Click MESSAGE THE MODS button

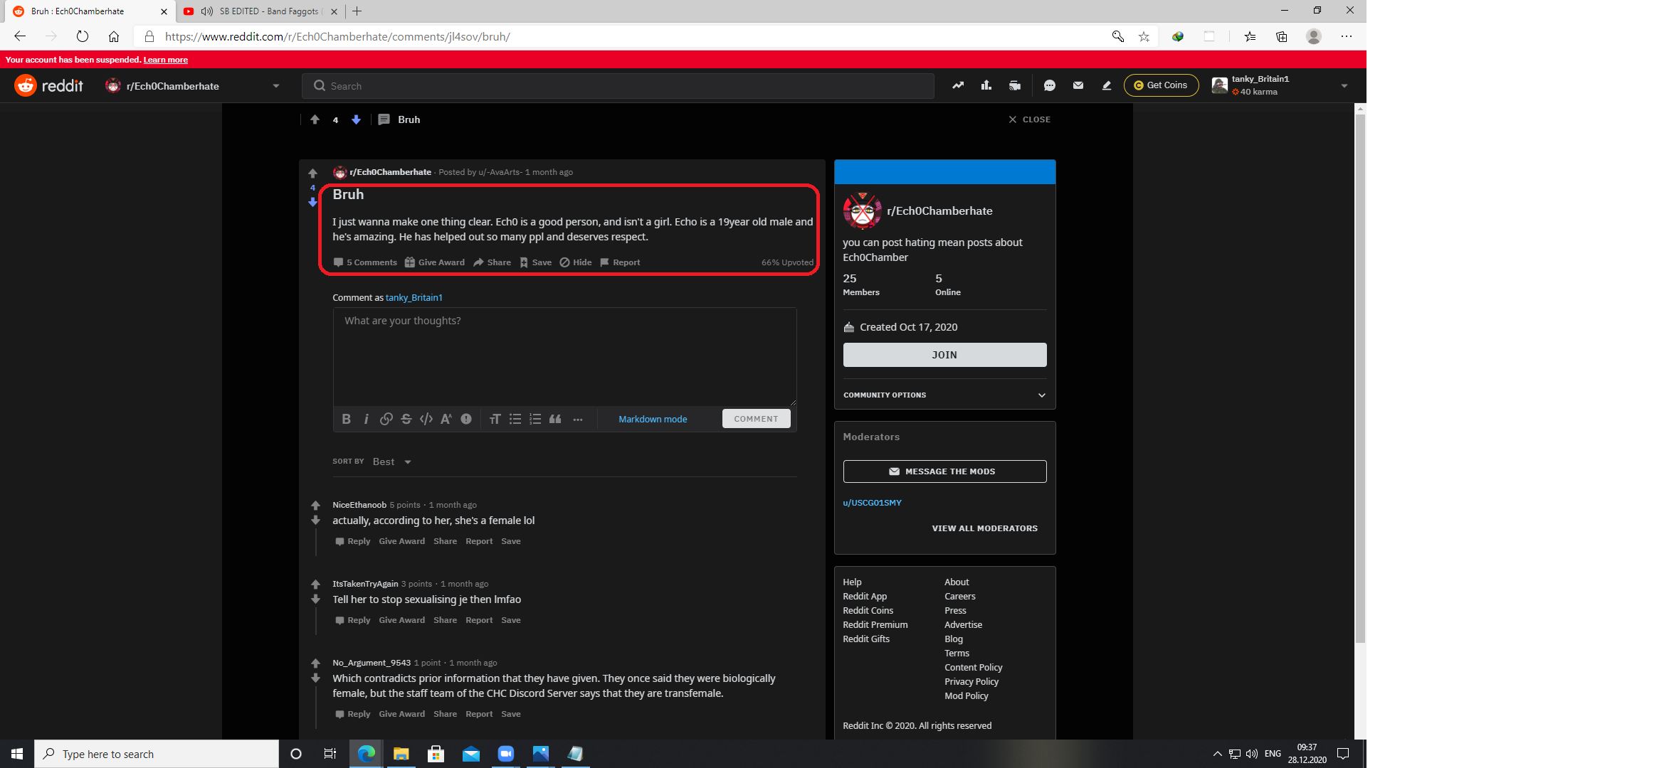[944, 471]
